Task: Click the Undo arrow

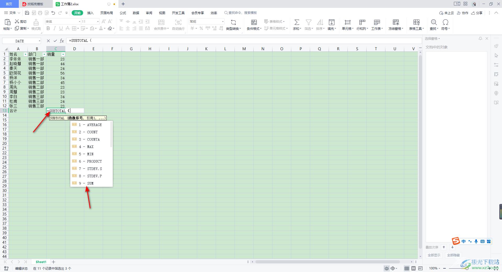Action: tap(53, 13)
